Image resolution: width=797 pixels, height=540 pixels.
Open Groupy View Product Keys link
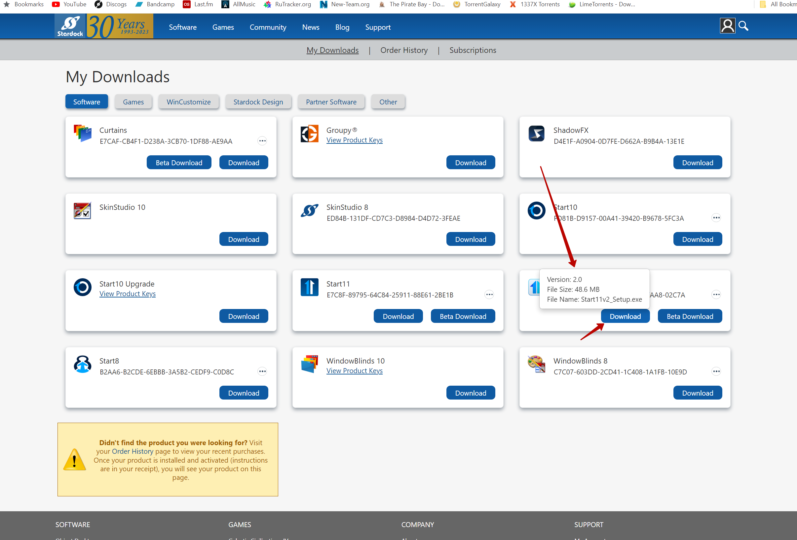pos(354,140)
